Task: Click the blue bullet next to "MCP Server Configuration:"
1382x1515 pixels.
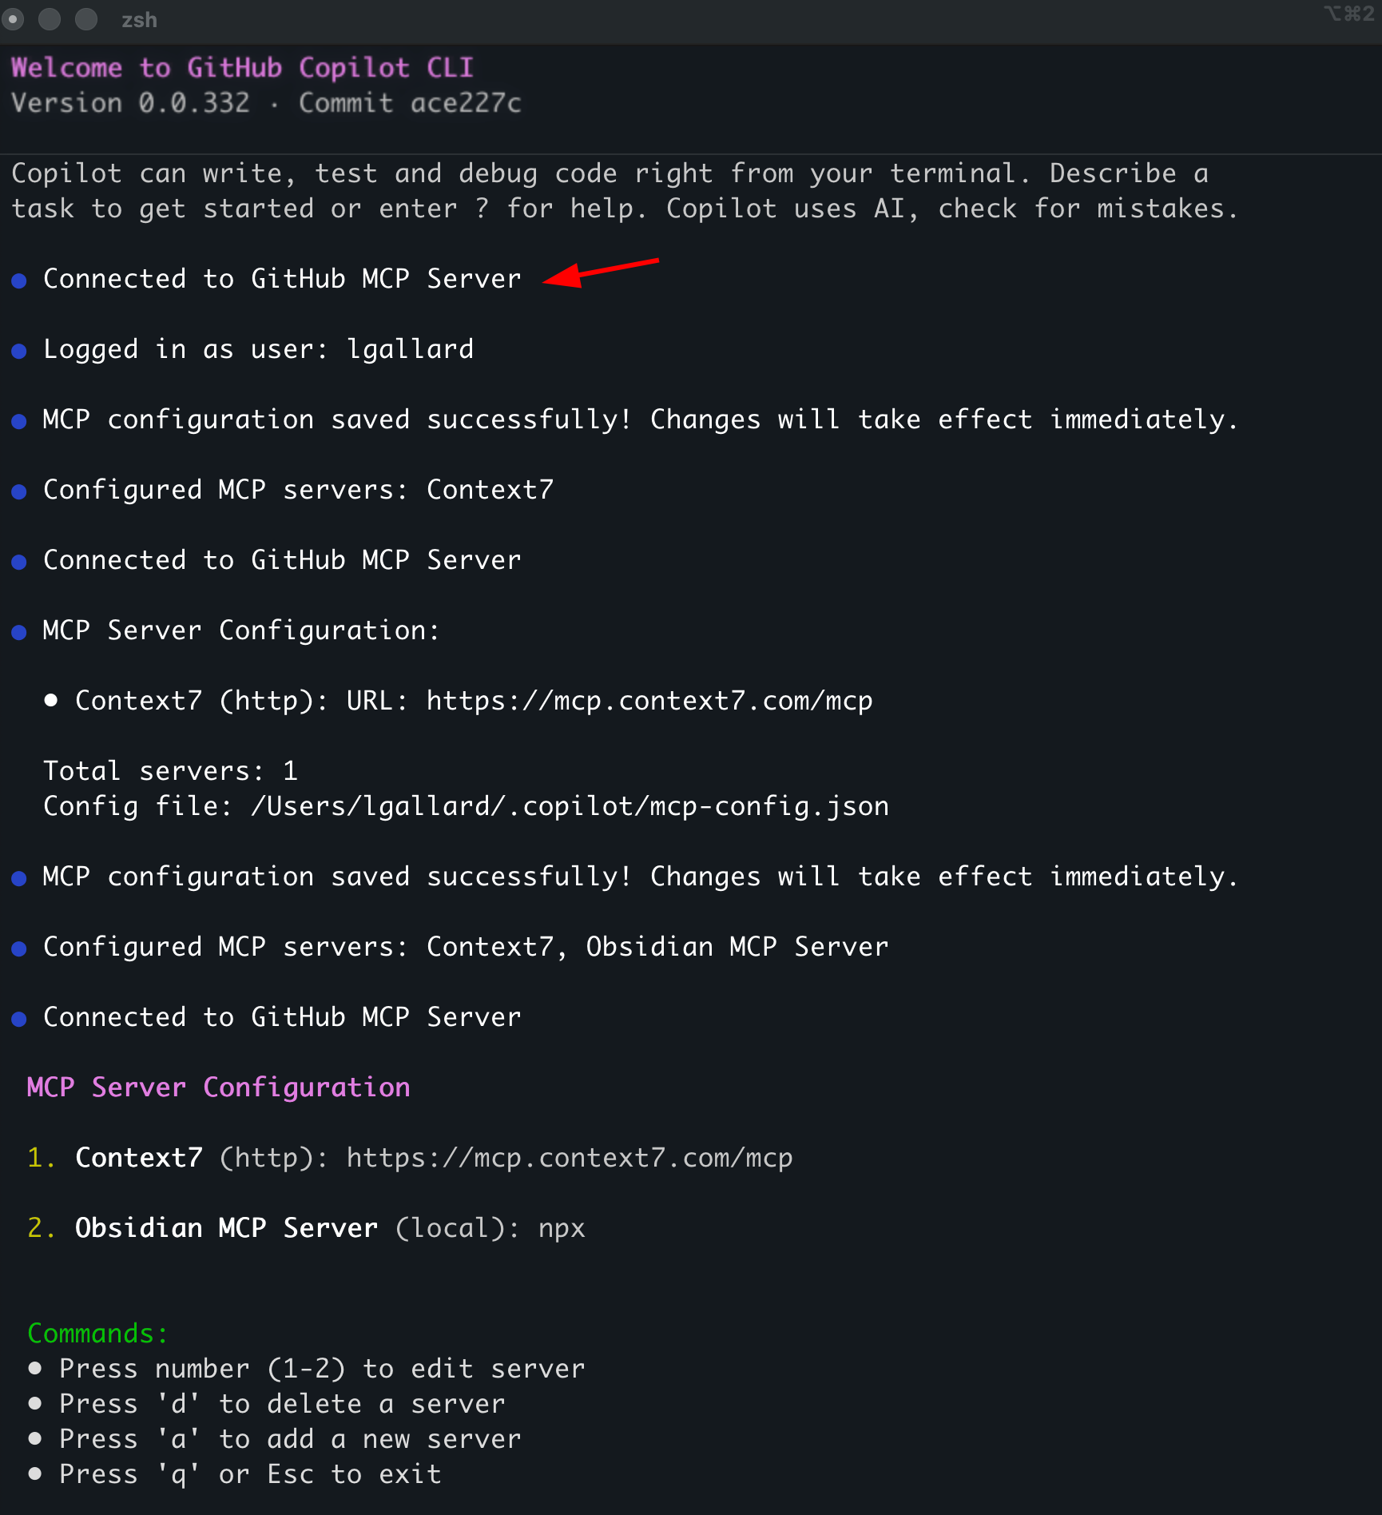Action: point(19,632)
